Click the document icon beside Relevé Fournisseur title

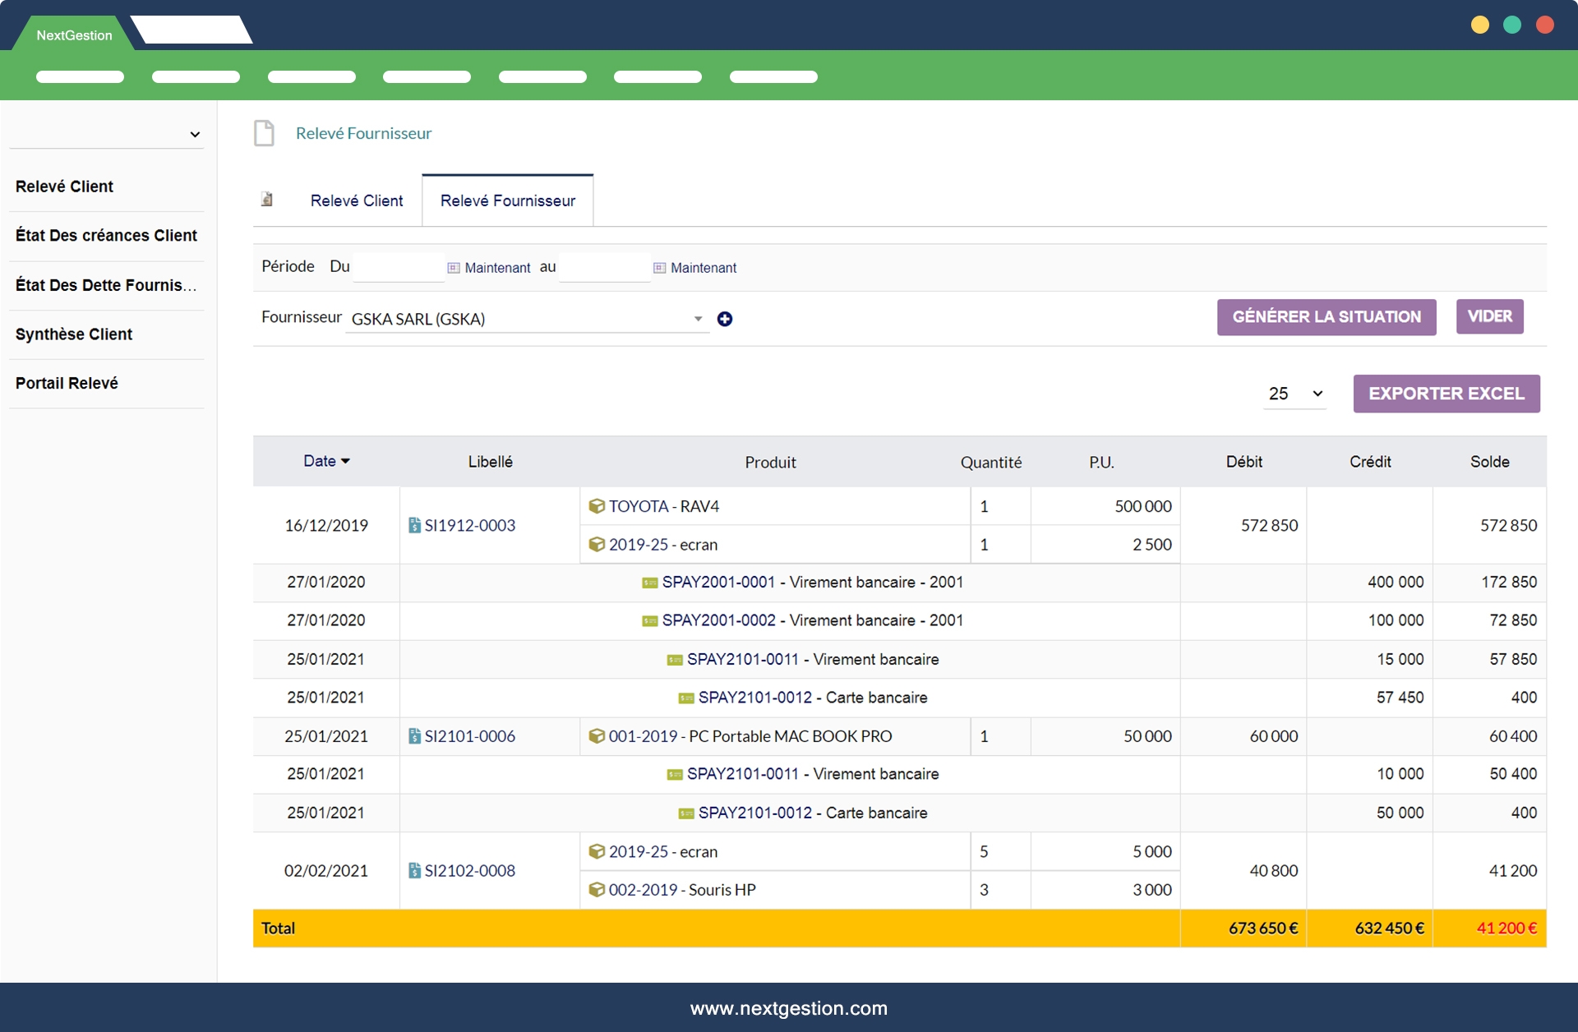264,133
